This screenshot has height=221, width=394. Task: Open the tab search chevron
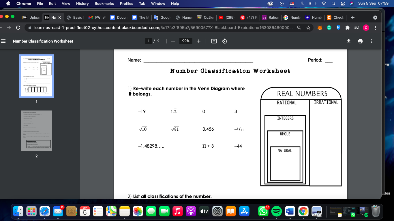376,17
